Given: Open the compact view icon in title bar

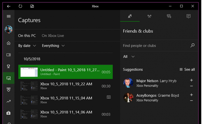Looking at the screenshot, I should coord(32,6).
